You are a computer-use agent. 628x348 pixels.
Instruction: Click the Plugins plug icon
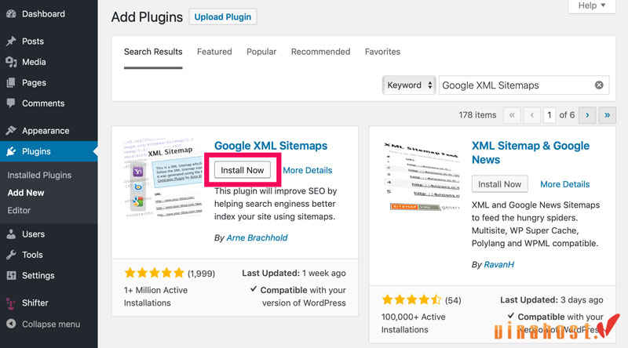pyautogui.click(x=11, y=151)
